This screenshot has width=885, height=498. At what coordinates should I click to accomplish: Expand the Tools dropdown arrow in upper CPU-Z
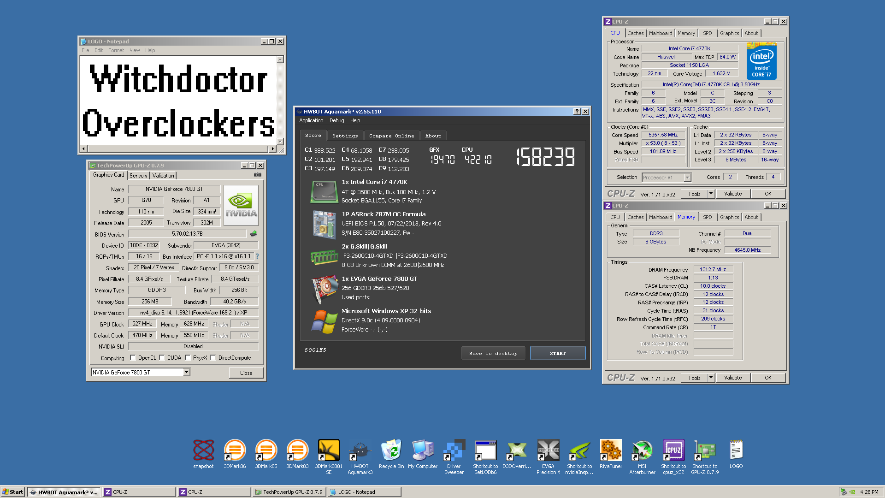pos(711,194)
